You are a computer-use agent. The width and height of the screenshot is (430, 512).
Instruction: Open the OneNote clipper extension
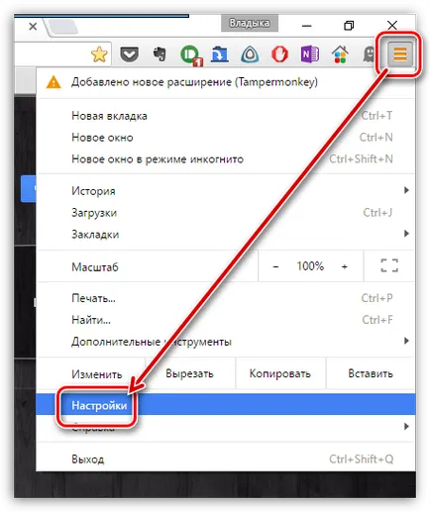(310, 54)
